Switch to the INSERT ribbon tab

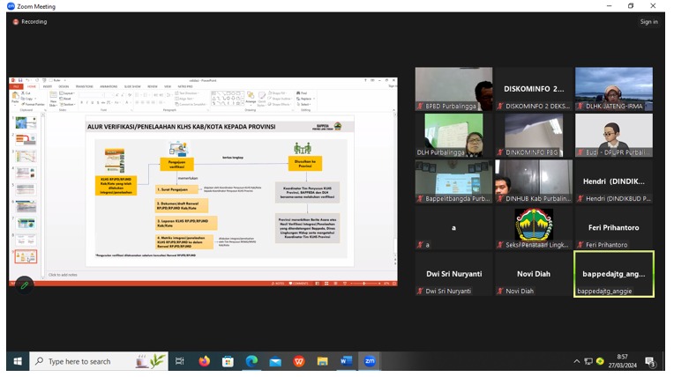(x=46, y=86)
